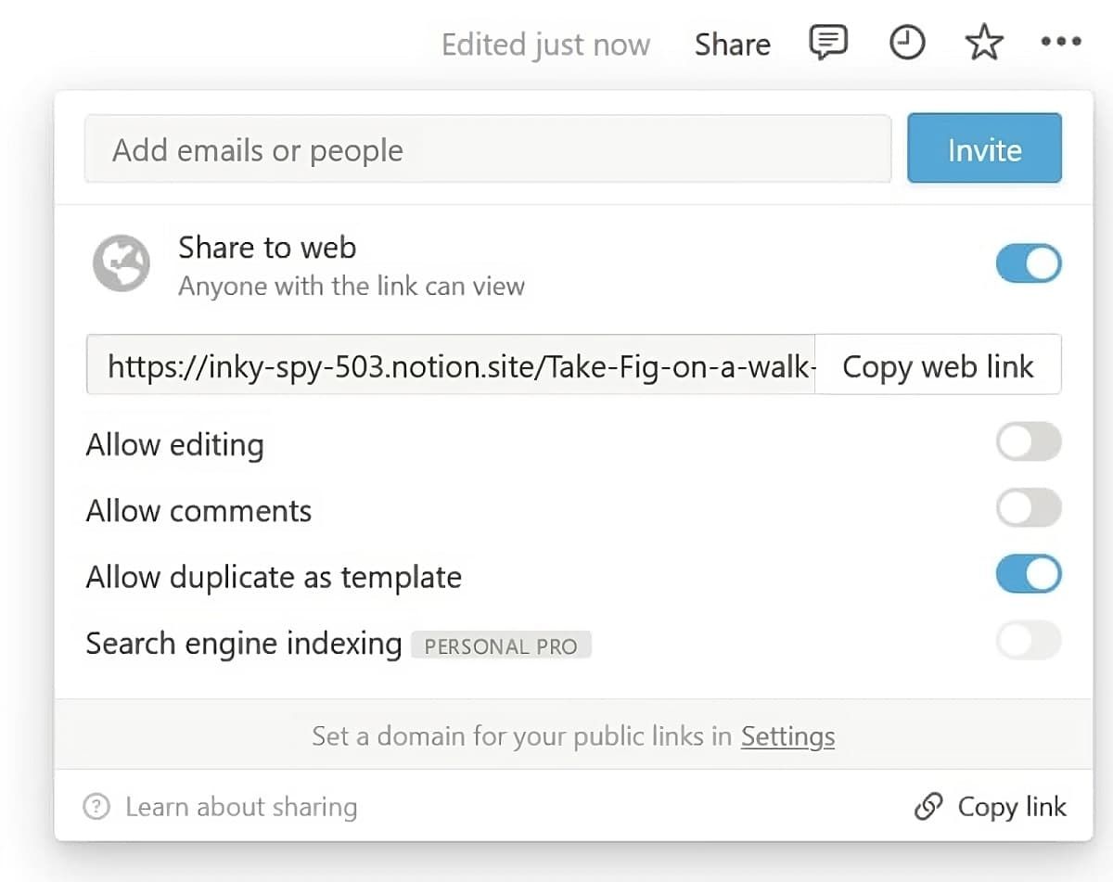
Task: Click Copy web link
Action: pos(938,365)
